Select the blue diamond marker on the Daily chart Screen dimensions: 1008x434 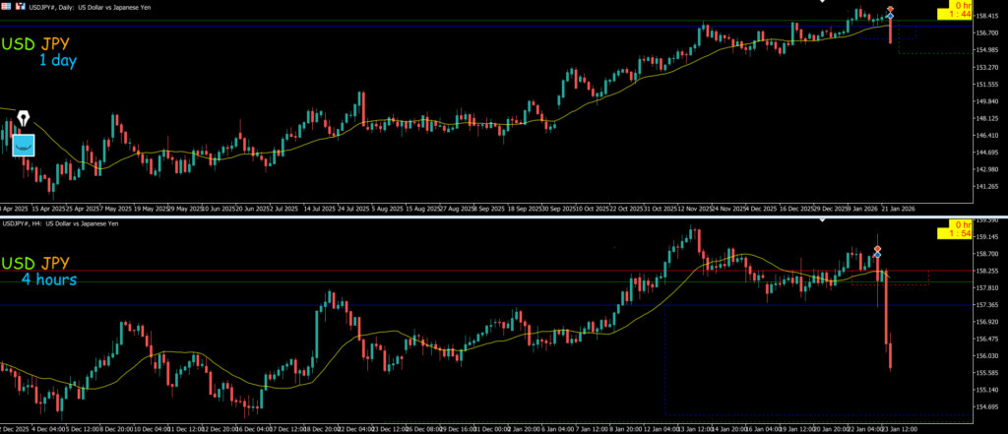(890, 17)
